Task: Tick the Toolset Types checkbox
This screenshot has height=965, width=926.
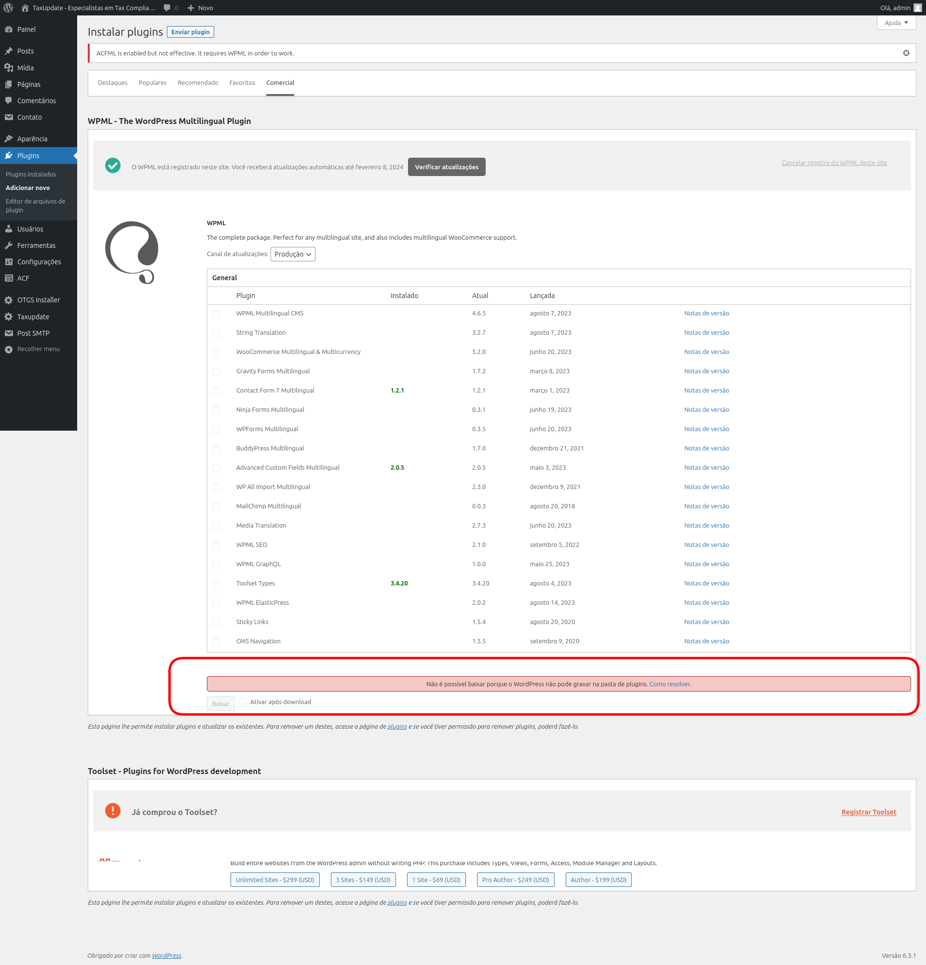Action: [x=216, y=584]
